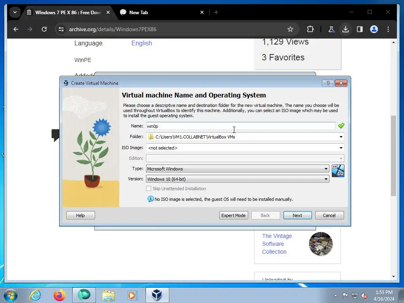Image resolution: width=404 pixels, height=303 pixels.
Task: Open the tab search chevron button
Action: pyautogui.click(x=15, y=12)
